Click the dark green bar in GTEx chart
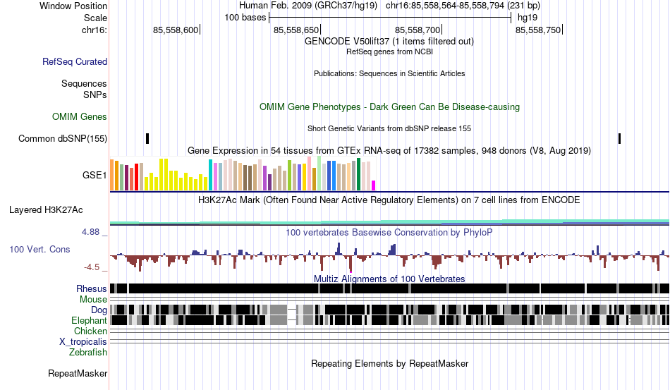The image size is (670, 390). (x=358, y=174)
